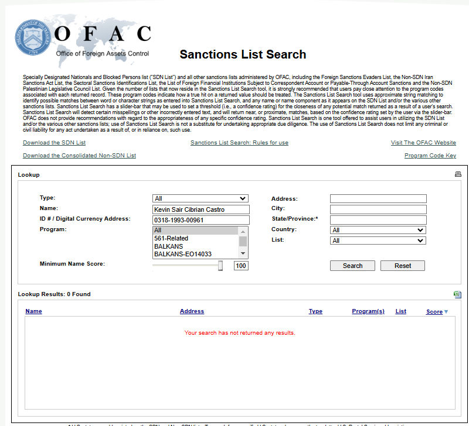Expand the List dropdown
This screenshot has height=426, width=469.
378,241
